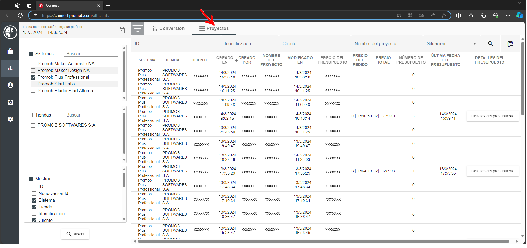
Task: Click the Identificación filter field
Action: coord(250,44)
